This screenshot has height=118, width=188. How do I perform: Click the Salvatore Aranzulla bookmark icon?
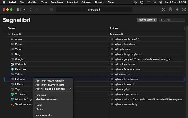(12, 104)
